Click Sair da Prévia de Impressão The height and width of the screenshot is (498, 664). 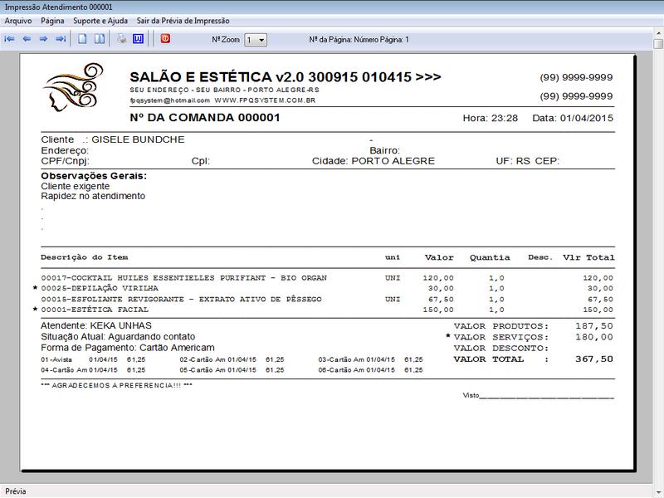tap(183, 21)
